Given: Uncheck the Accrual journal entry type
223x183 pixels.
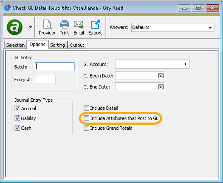Looking at the screenshot, I should pos(17,109).
